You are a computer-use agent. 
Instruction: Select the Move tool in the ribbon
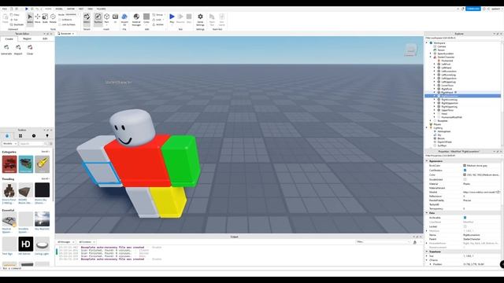pos(38,18)
